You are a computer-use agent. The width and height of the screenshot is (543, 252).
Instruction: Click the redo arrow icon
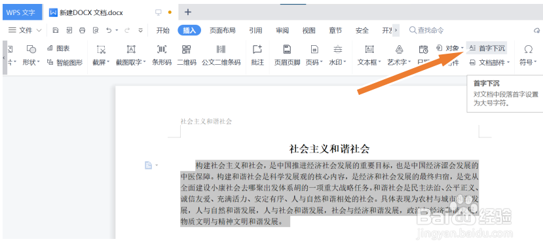(x=127, y=31)
